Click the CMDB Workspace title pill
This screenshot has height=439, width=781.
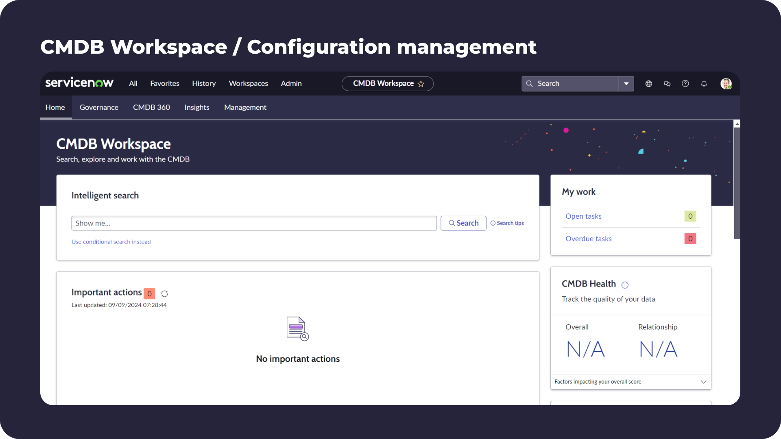pos(387,84)
